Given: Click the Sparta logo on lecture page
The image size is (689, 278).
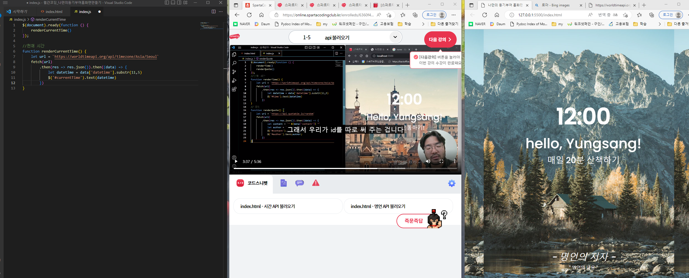Looking at the screenshot, I should (235, 37).
